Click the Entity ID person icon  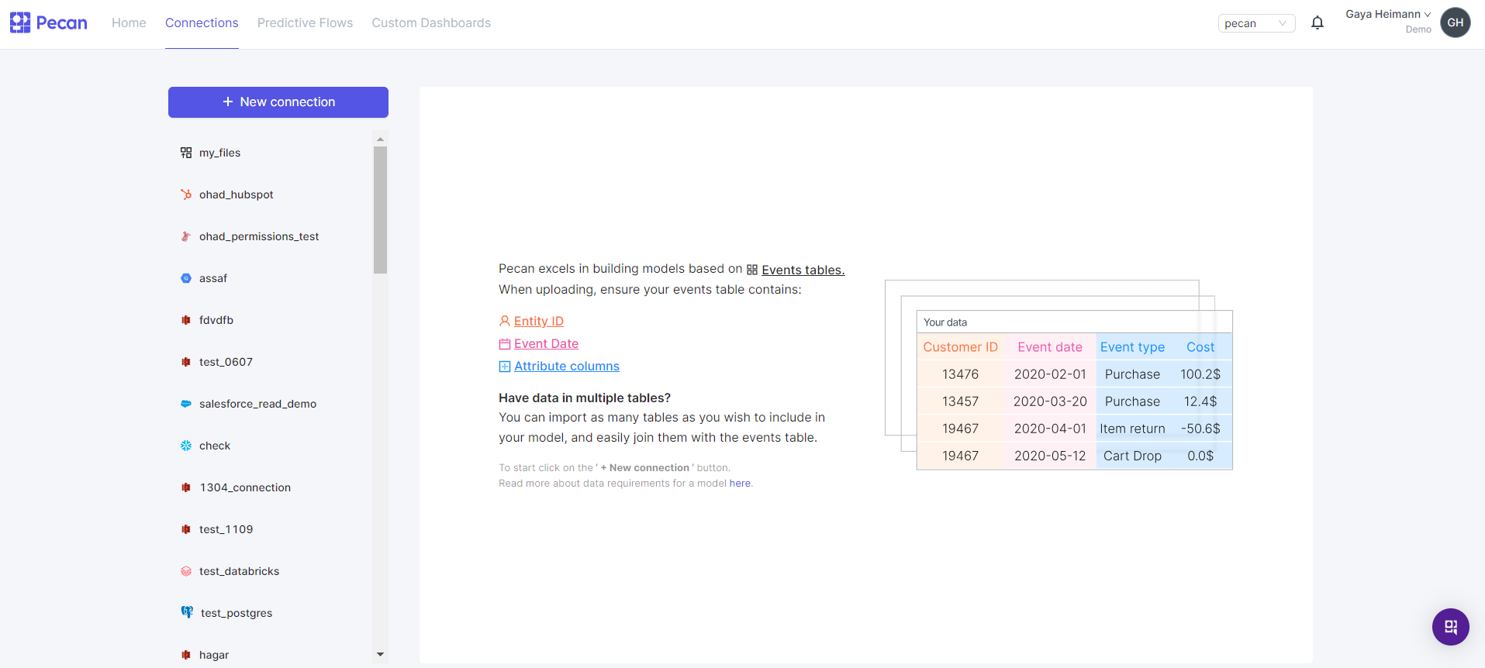(505, 321)
